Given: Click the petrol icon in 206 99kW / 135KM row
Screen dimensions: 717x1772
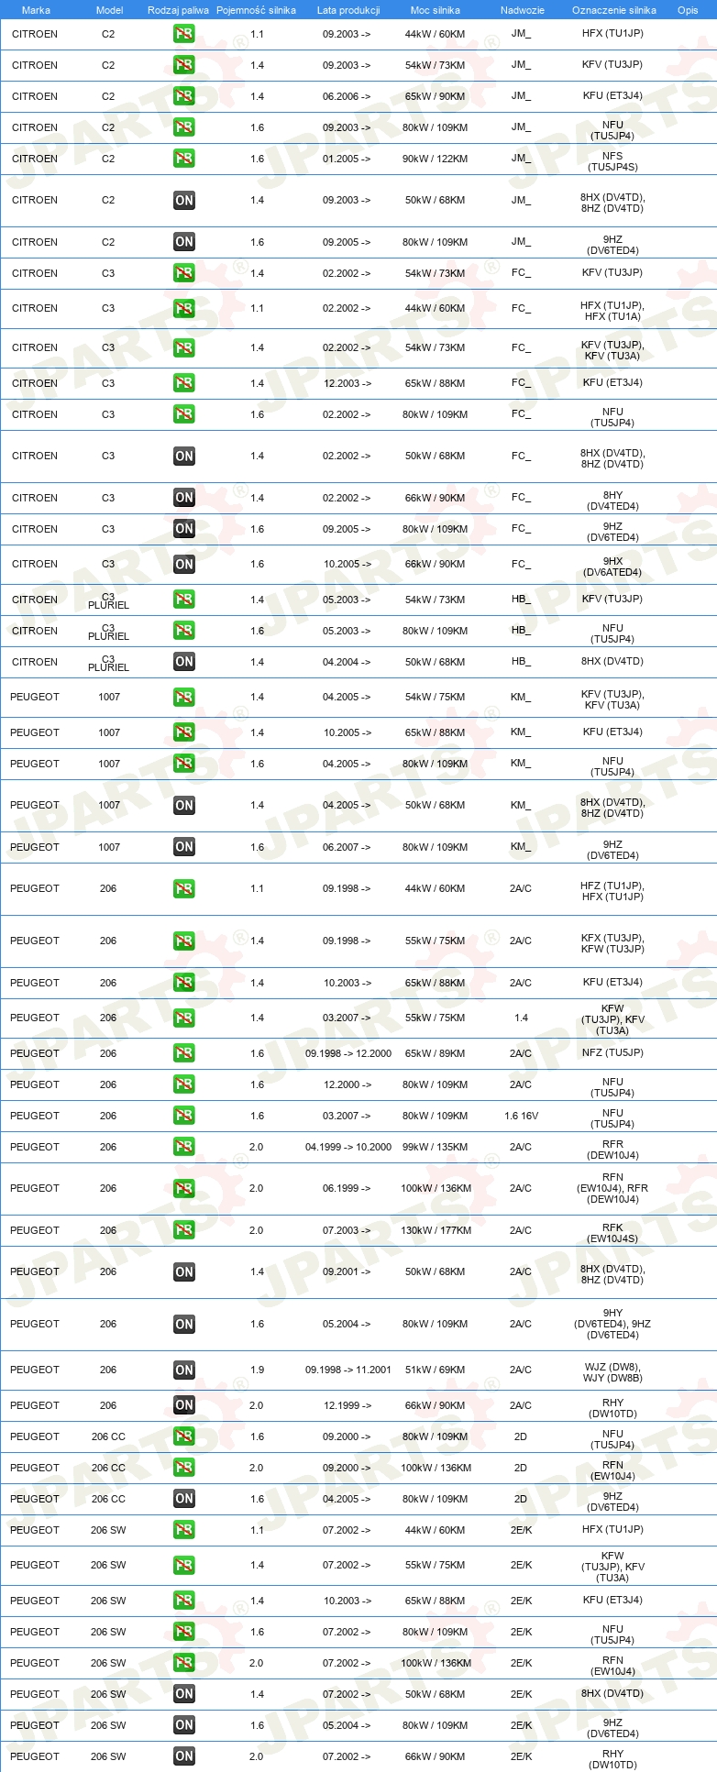Looking at the screenshot, I should (x=184, y=1147).
